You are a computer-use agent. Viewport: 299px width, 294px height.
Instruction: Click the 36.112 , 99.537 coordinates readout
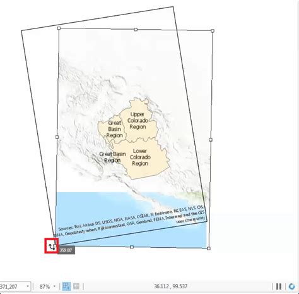click(x=170, y=286)
